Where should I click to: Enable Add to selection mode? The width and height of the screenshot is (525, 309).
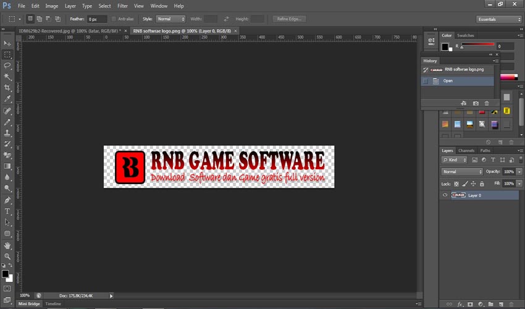click(x=39, y=19)
